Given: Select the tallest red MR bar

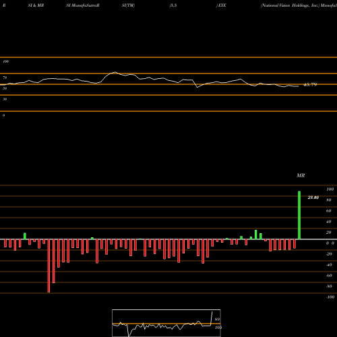Looking at the screenshot, I should click(x=49, y=266).
